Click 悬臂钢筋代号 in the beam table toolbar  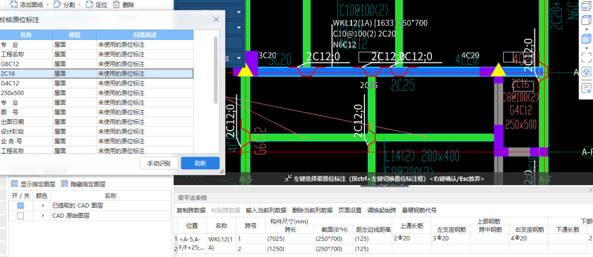pyautogui.click(x=419, y=210)
